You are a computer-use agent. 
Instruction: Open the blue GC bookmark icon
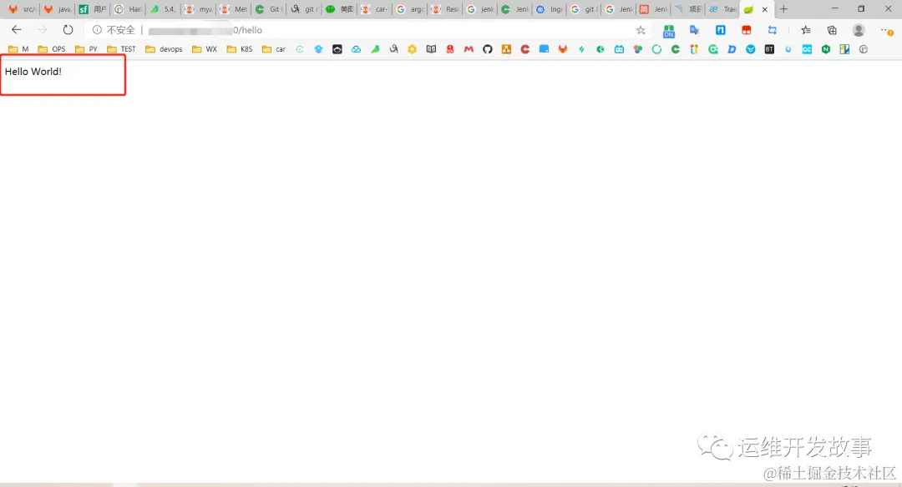tap(807, 49)
